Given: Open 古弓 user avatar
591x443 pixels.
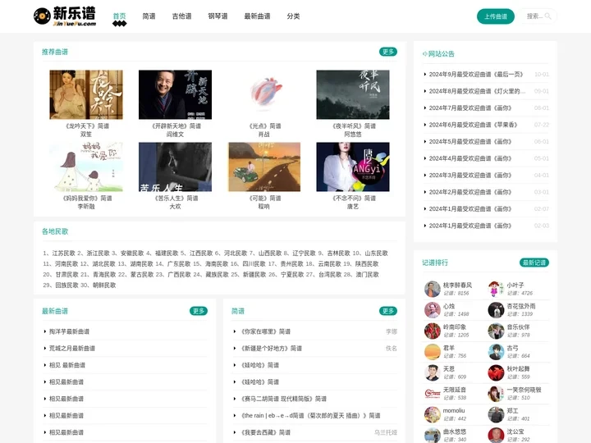Looking at the screenshot, I should 496,352.
